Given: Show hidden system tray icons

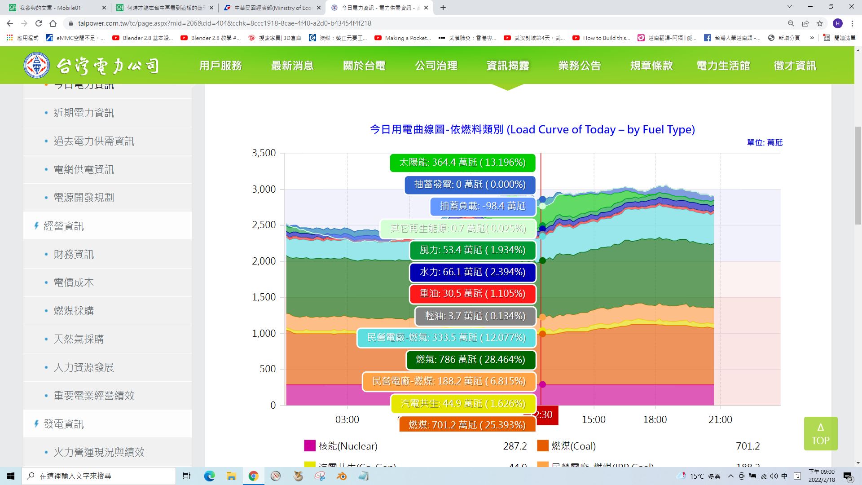Looking at the screenshot, I should (730, 476).
